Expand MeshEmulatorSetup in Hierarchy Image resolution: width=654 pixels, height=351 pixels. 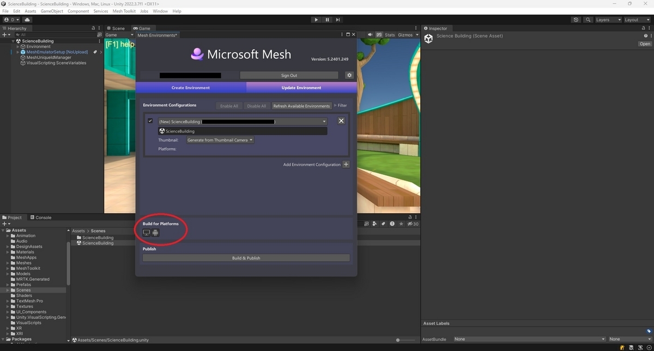pos(18,52)
